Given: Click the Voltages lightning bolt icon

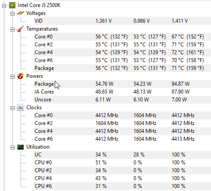Looking at the screenshot, I should [x=21, y=13].
